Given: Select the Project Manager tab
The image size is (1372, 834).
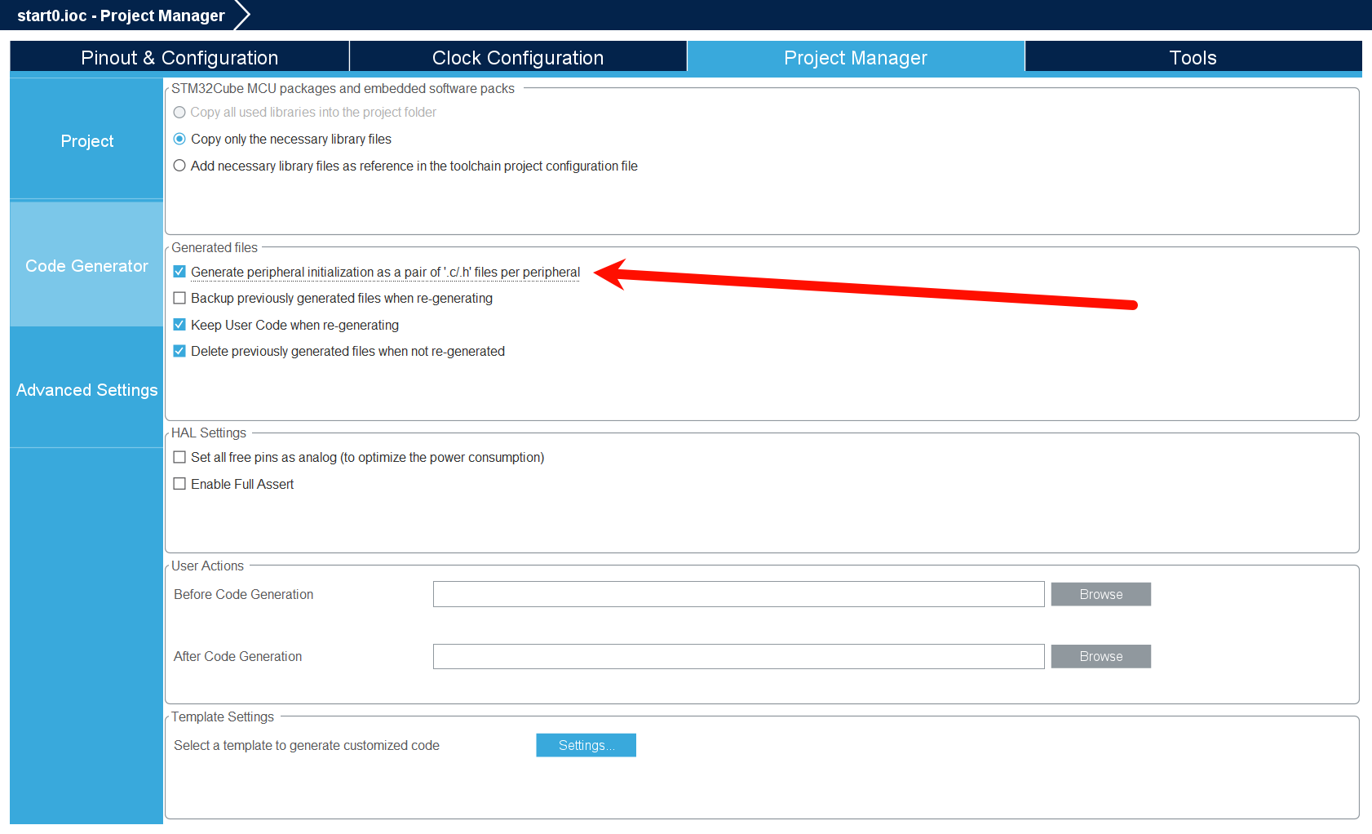Looking at the screenshot, I should tap(856, 58).
